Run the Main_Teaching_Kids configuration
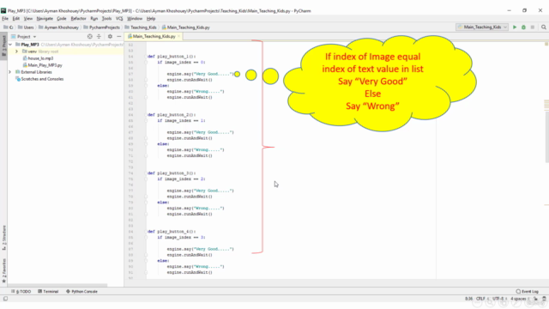The height and width of the screenshot is (309, 549). 515,27
